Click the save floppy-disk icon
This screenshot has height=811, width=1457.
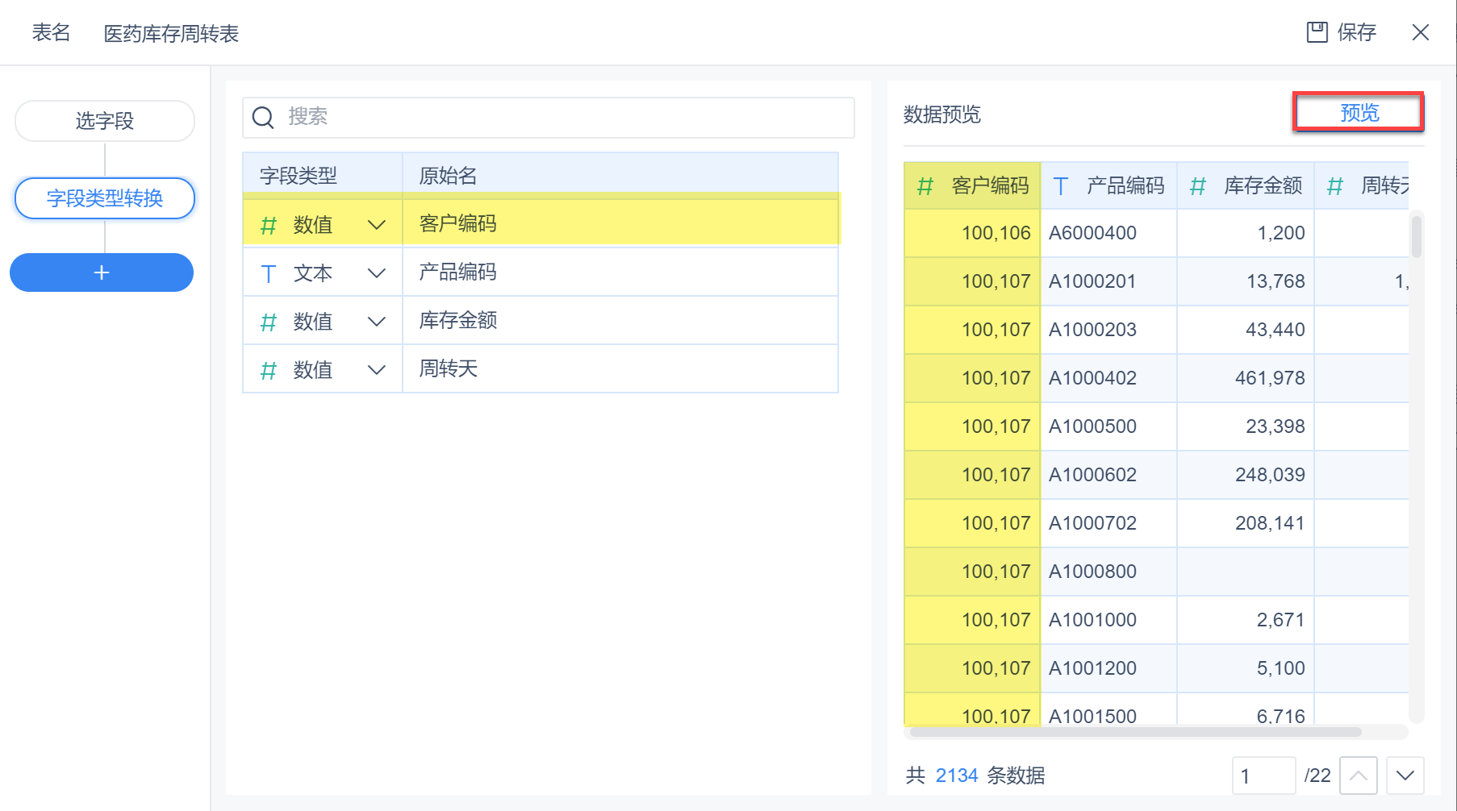click(x=1317, y=32)
